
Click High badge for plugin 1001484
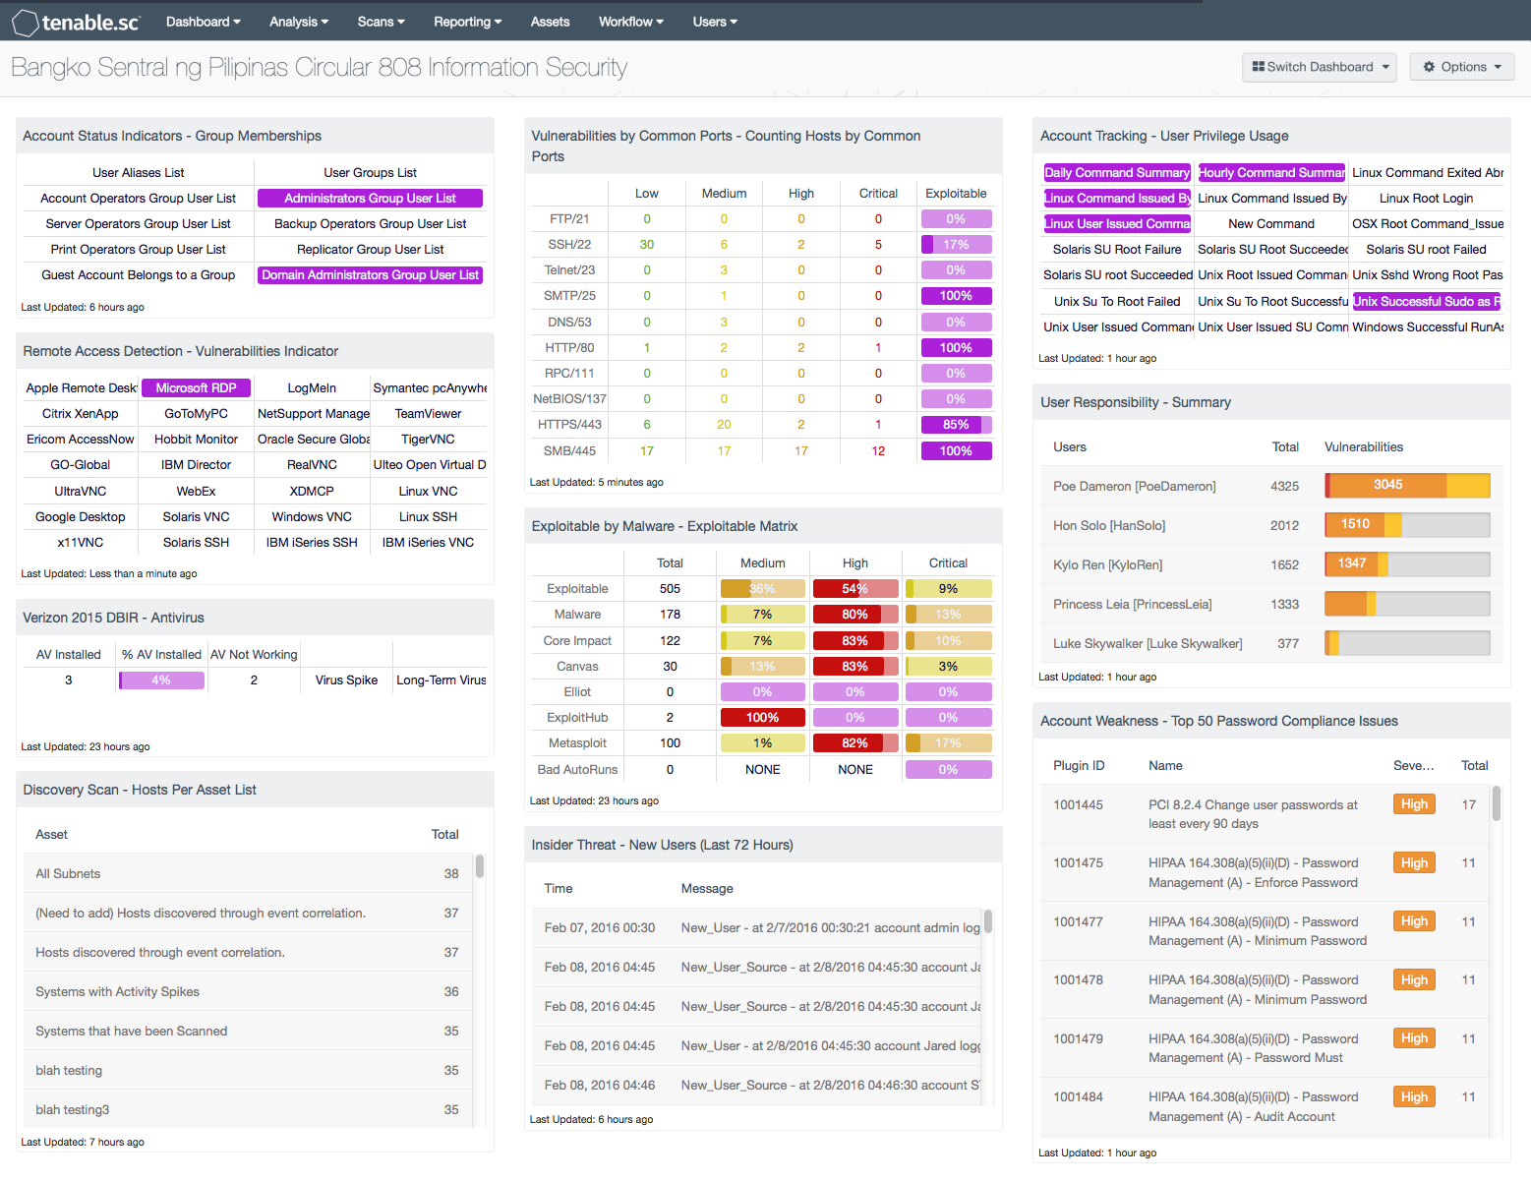click(x=1414, y=1096)
